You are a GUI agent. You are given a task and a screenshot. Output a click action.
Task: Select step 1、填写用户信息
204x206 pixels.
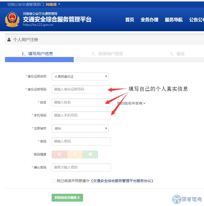[x=37, y=54]
